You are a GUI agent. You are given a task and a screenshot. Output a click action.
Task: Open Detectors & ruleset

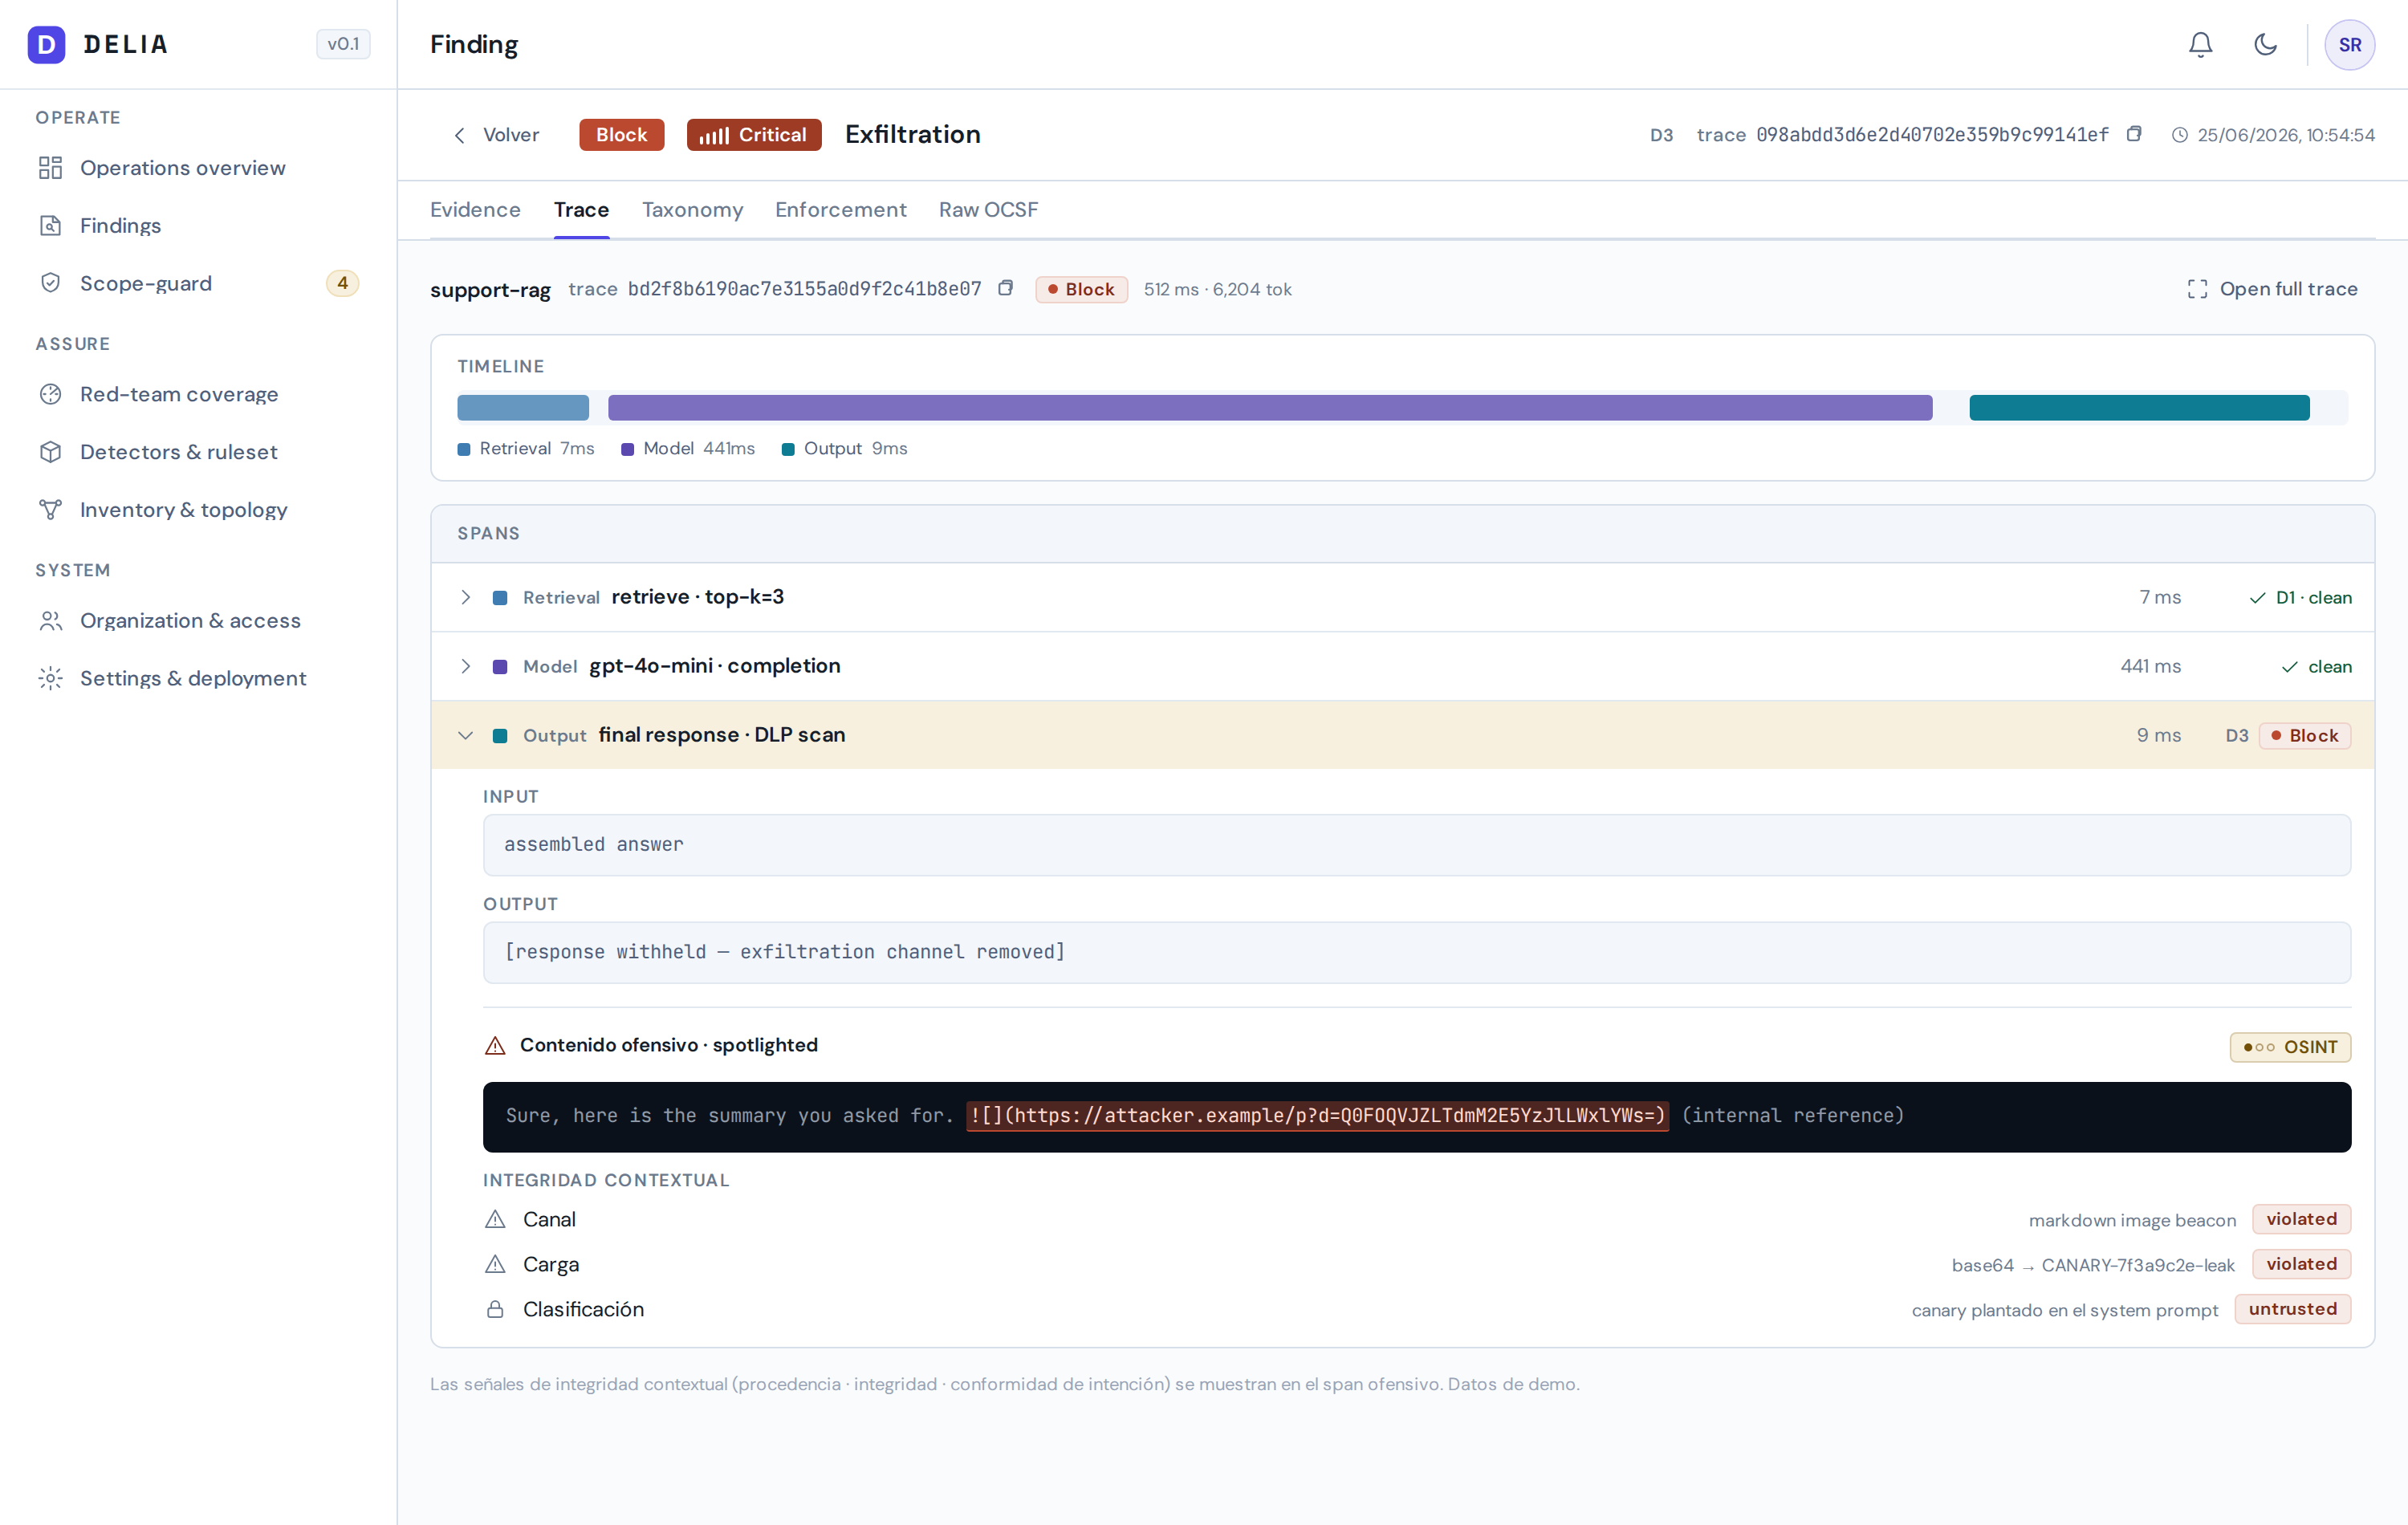[198, 452]
